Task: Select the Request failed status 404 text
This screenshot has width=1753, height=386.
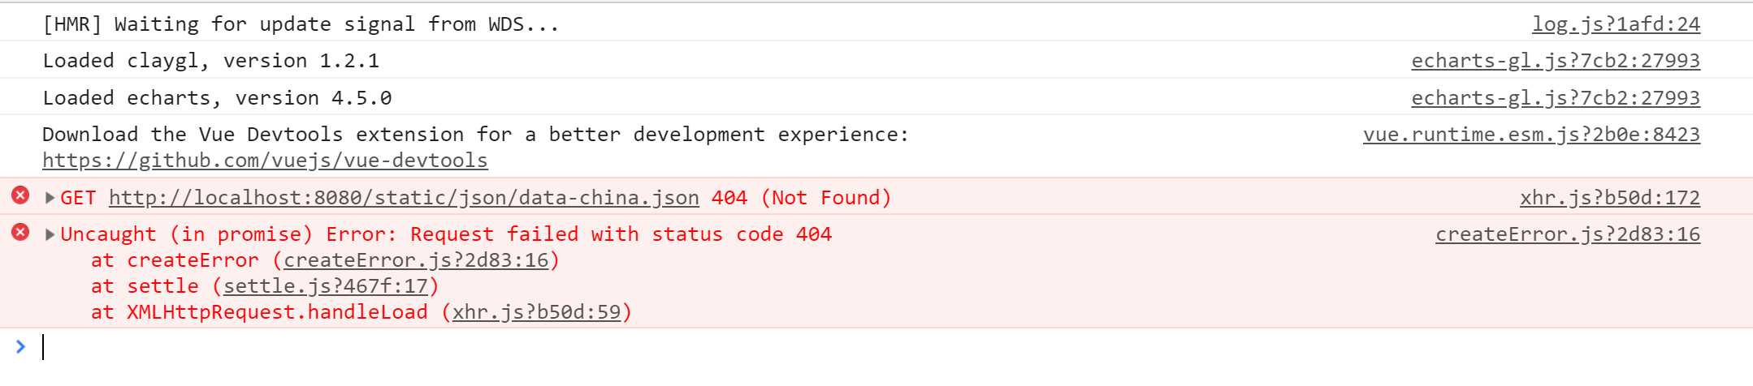Action: [x=621, y=234]
